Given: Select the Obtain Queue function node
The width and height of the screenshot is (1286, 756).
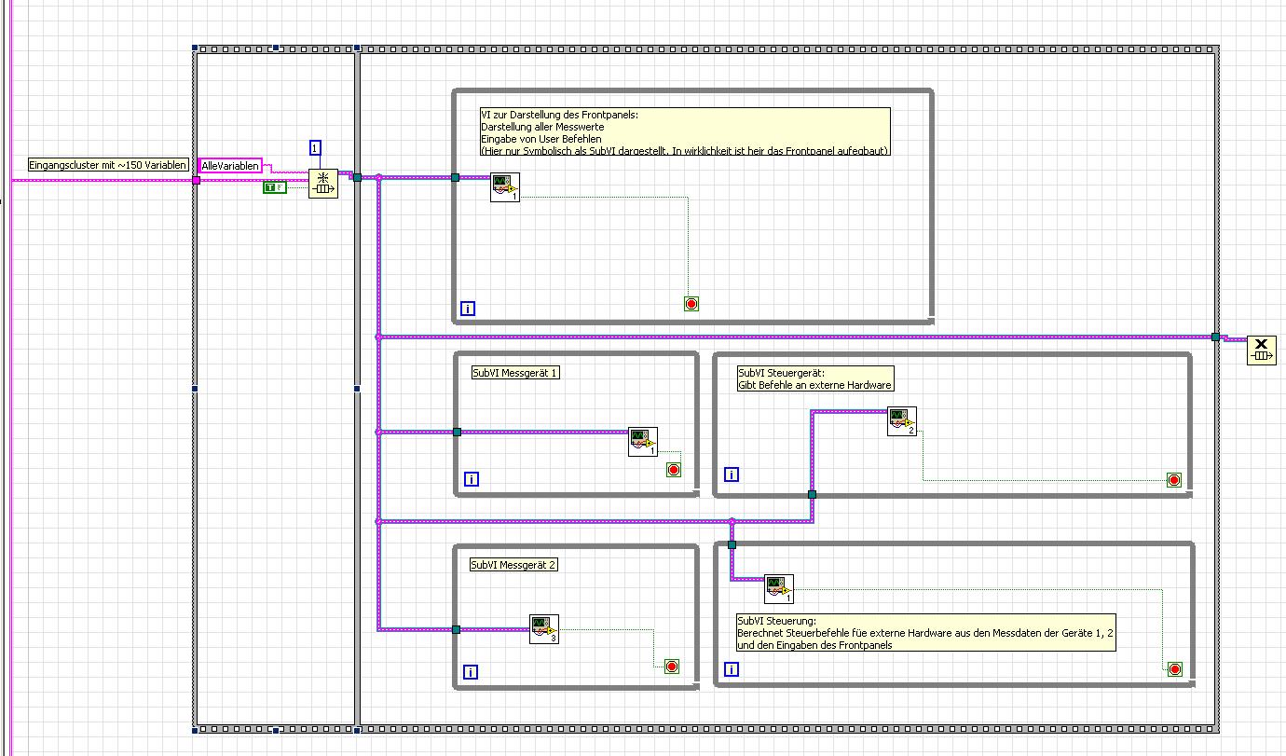Looking at the screenshot, I should point(323,184).
